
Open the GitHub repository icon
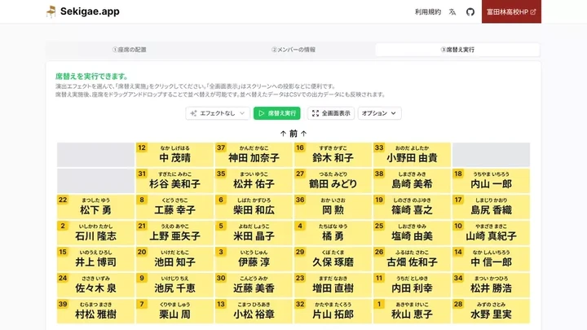(470, 12)
